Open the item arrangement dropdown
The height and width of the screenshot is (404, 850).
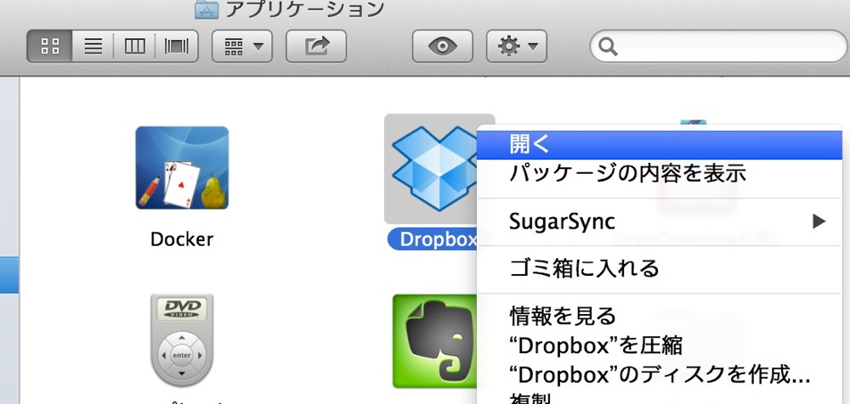coord(241,46)
